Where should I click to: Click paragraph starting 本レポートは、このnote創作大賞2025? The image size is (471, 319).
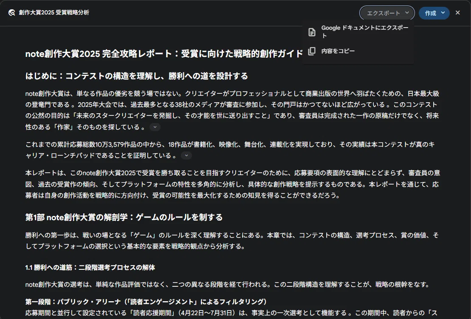(232, 184)
